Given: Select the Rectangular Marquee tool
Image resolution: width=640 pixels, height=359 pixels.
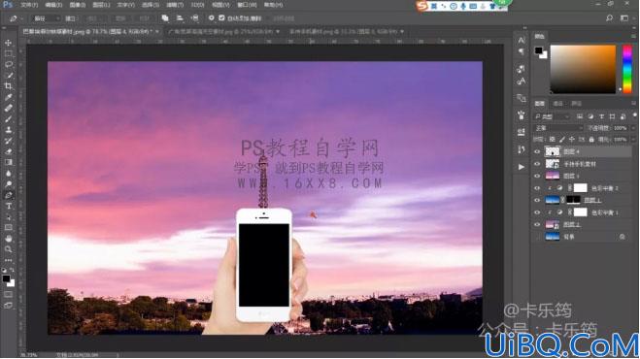Looking at the screenshot, I should (x=8, y=53).
